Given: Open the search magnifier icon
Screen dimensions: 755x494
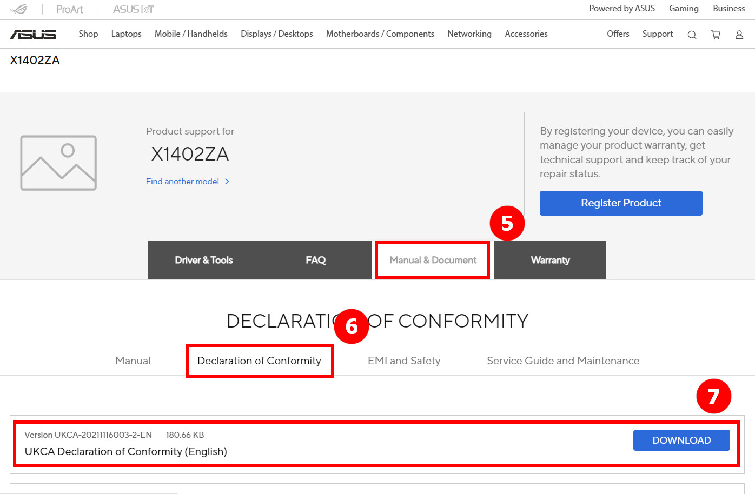Looking at the screenshot, I should coord(692,35).
